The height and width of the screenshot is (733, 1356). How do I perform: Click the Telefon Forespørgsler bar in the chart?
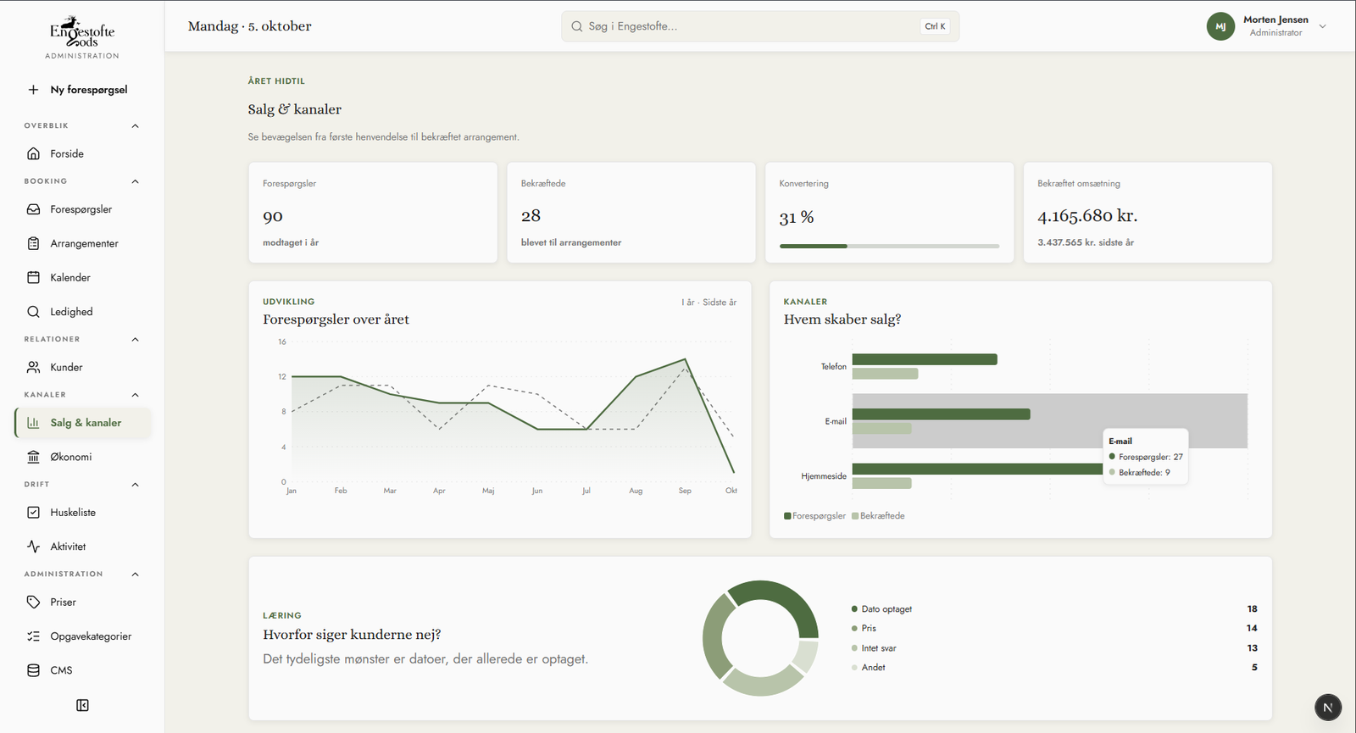pyautogui.click(x=925, y=359)
